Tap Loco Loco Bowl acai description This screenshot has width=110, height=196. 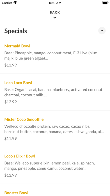coord(53,92)
